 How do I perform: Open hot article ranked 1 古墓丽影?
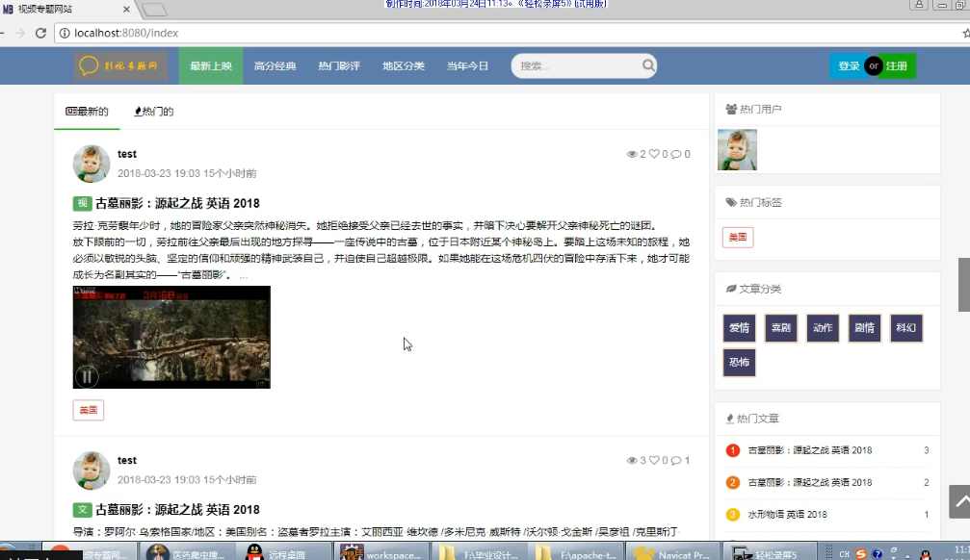click(x=810, y=450)
